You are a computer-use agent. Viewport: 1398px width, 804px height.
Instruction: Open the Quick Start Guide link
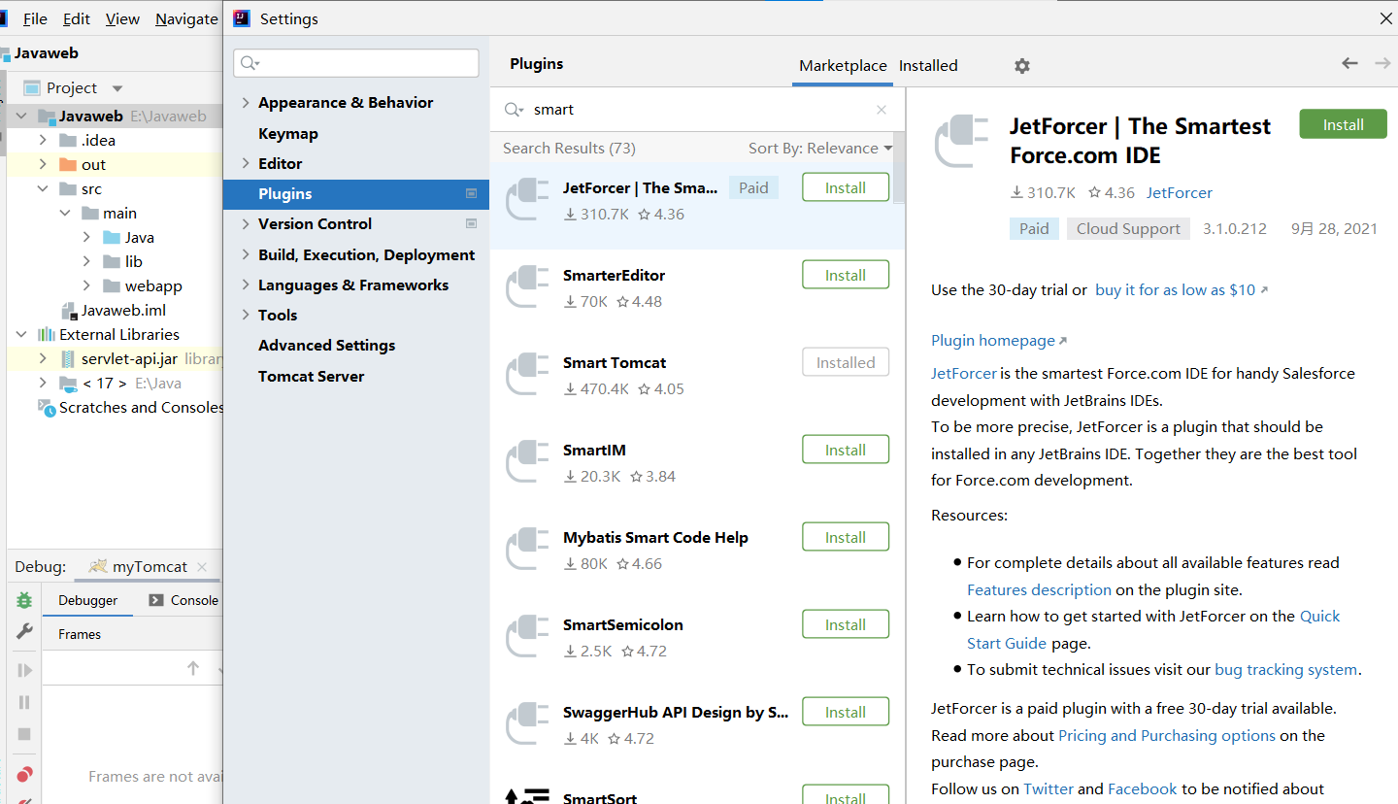[1153, 629]
